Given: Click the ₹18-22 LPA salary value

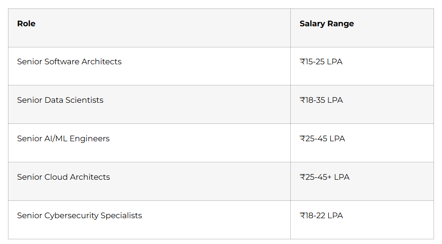Looking at the screenshot, I should (321, 215).
